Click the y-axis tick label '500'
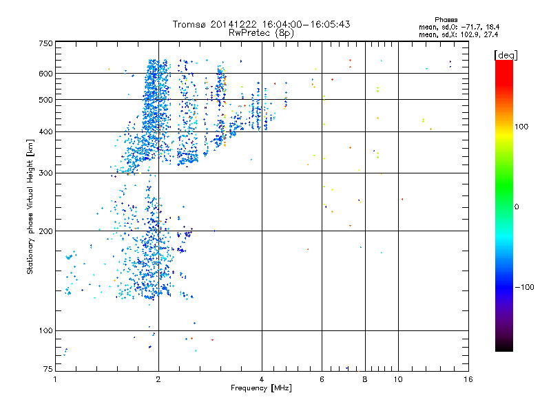This screenshot has height=413, width=551. coord(45,100)
